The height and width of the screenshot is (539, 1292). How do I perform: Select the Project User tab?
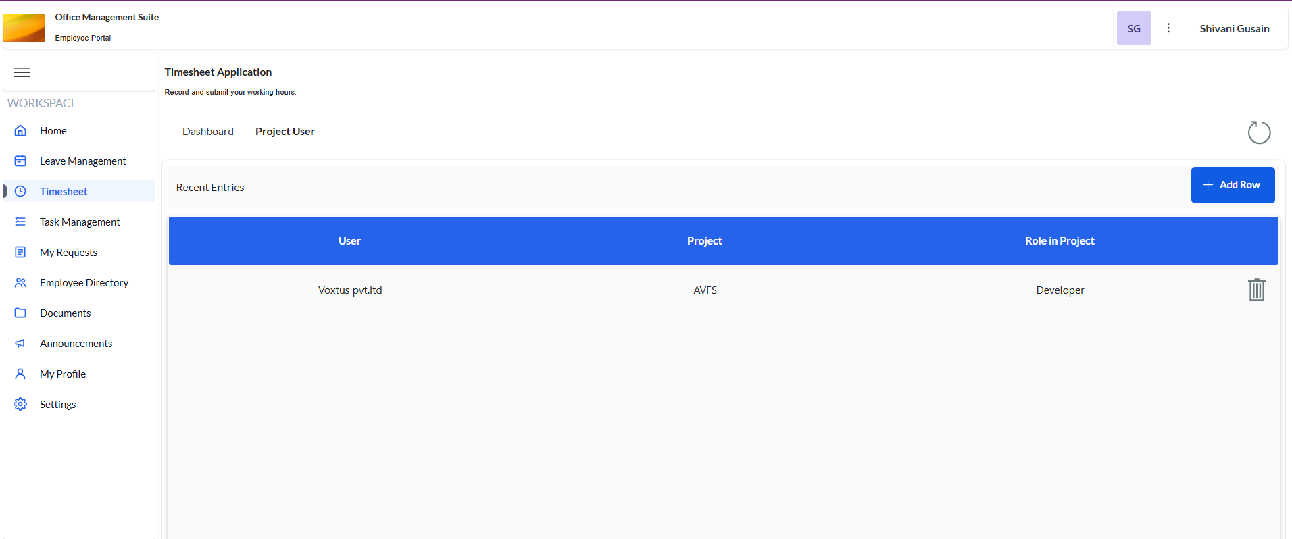pos(285,132)
